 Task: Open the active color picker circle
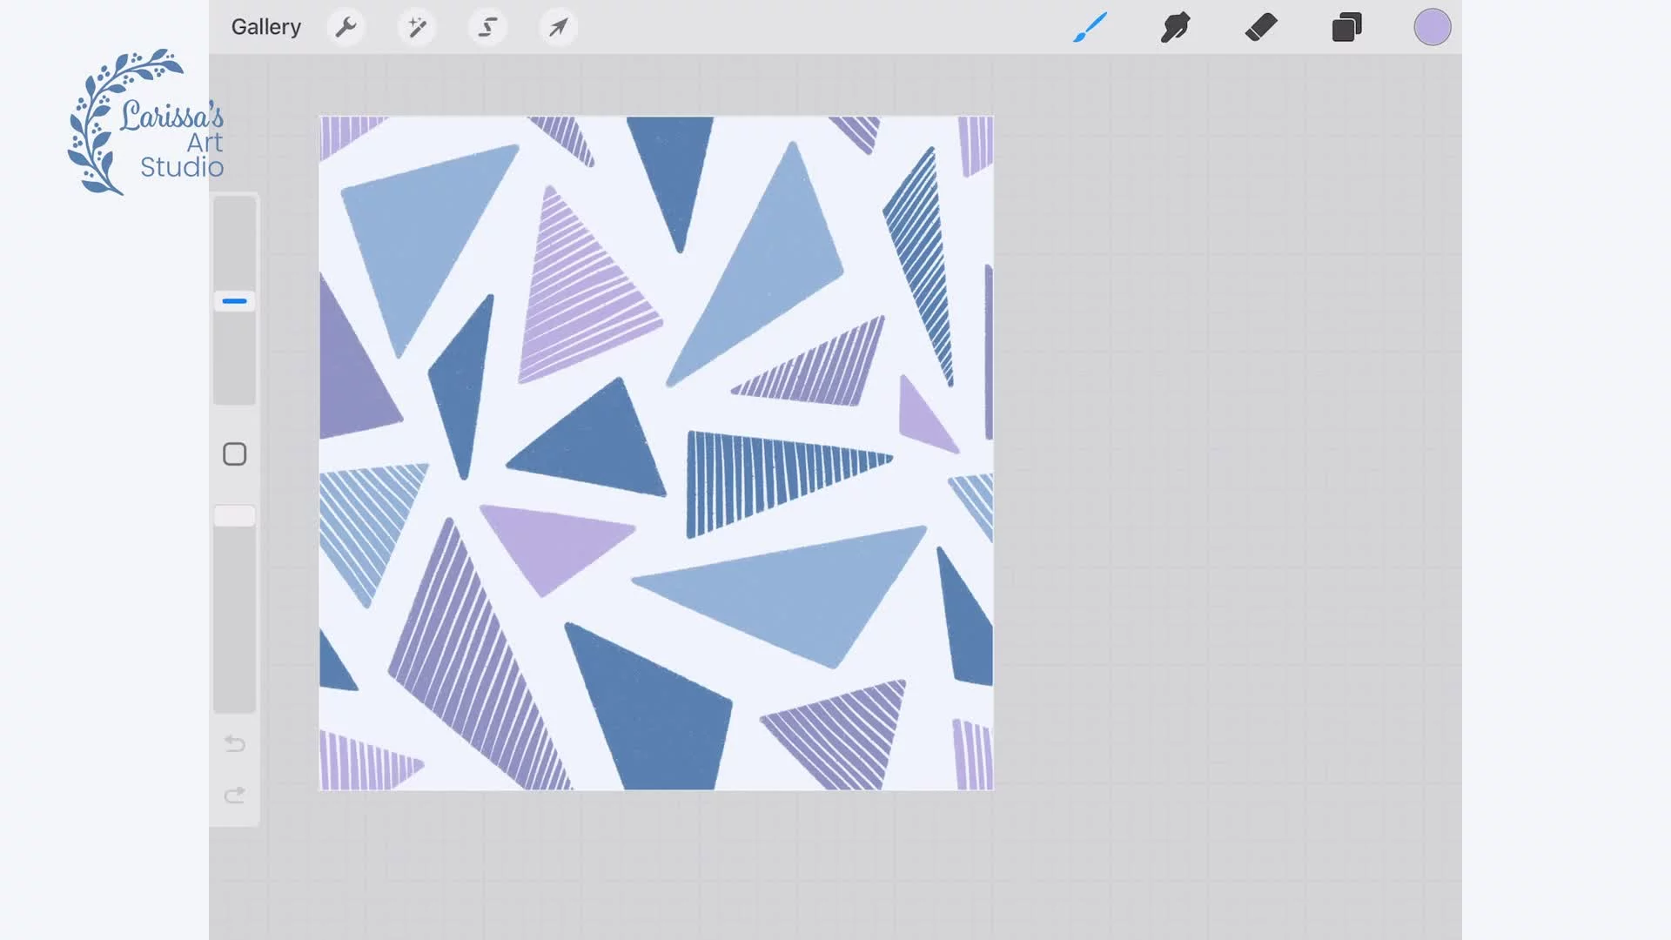[1432, 28]
